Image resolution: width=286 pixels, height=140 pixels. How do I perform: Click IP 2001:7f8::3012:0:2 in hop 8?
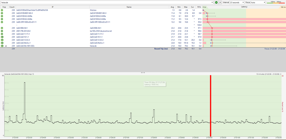coord(23,31)
